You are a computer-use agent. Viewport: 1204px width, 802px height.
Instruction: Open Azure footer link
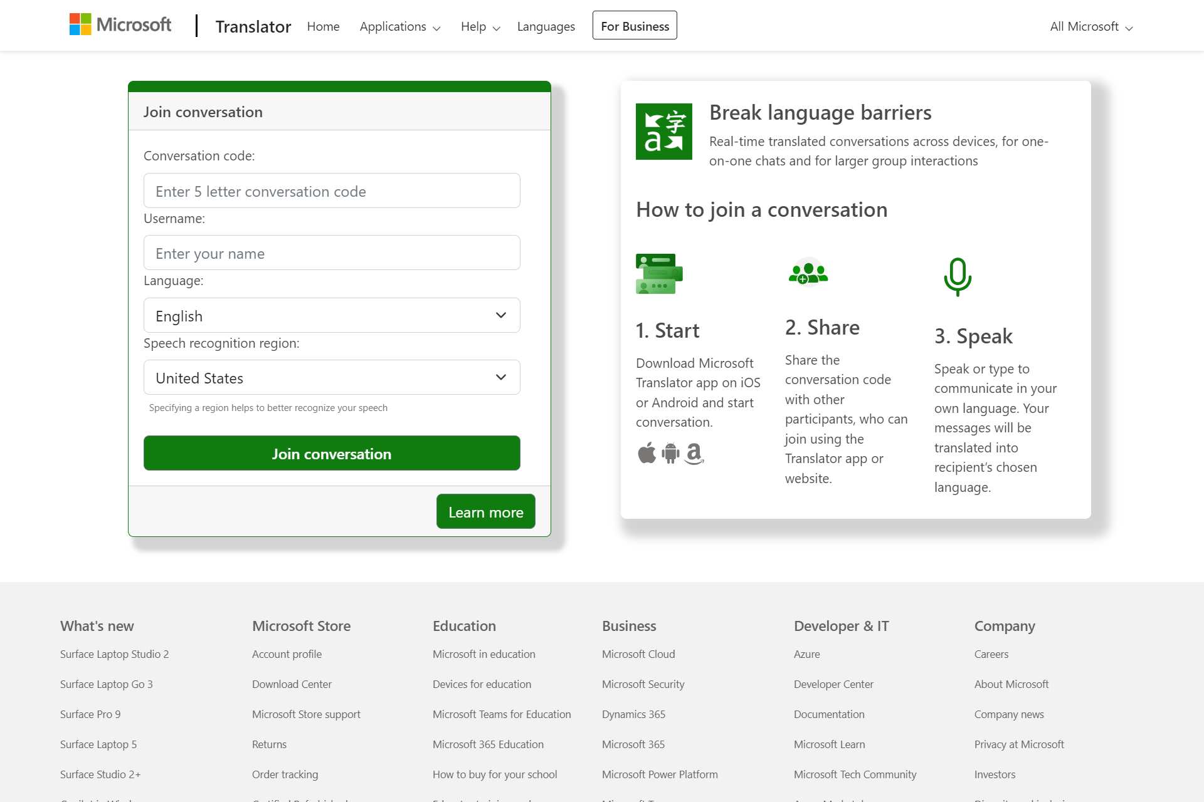[806, 654]
